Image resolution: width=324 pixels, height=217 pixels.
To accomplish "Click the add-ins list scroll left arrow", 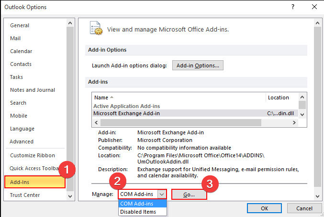I will tap(96, 122).
